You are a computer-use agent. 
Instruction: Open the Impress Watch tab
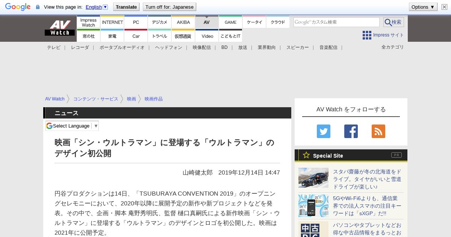point(88,22)
